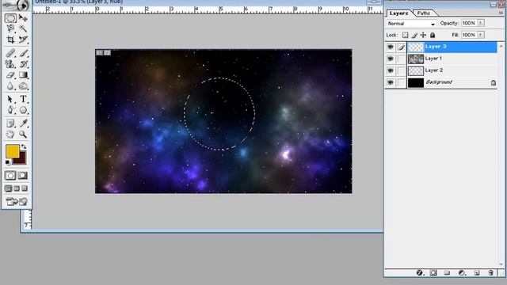
Task: Click the Opacity 100% value field
Action: coord(469,23)
